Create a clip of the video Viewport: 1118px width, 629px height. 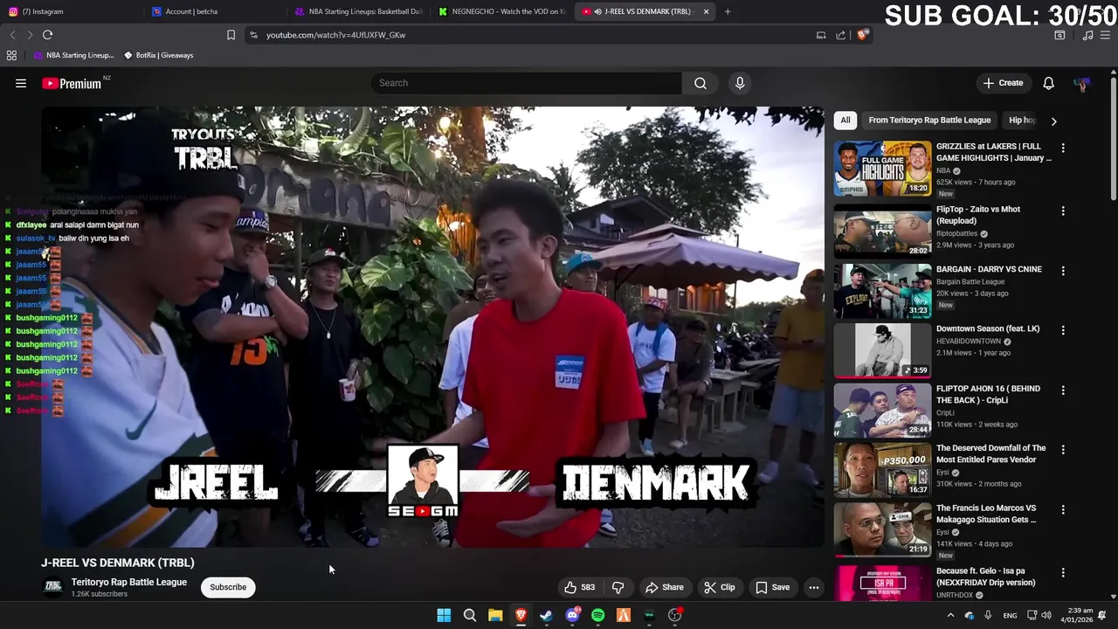tap(719, 587)
